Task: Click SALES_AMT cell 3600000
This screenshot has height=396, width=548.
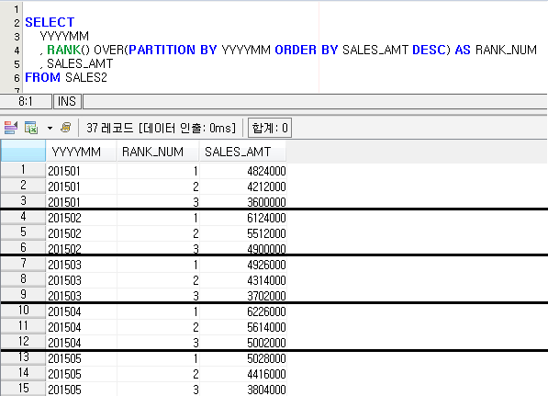Action: (x=243, y=202)
